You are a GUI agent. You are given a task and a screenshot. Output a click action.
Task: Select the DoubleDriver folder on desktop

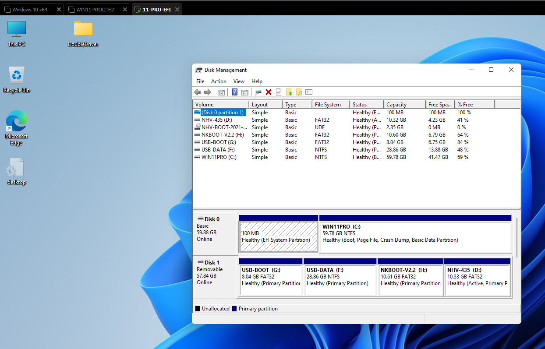point(83,34)
